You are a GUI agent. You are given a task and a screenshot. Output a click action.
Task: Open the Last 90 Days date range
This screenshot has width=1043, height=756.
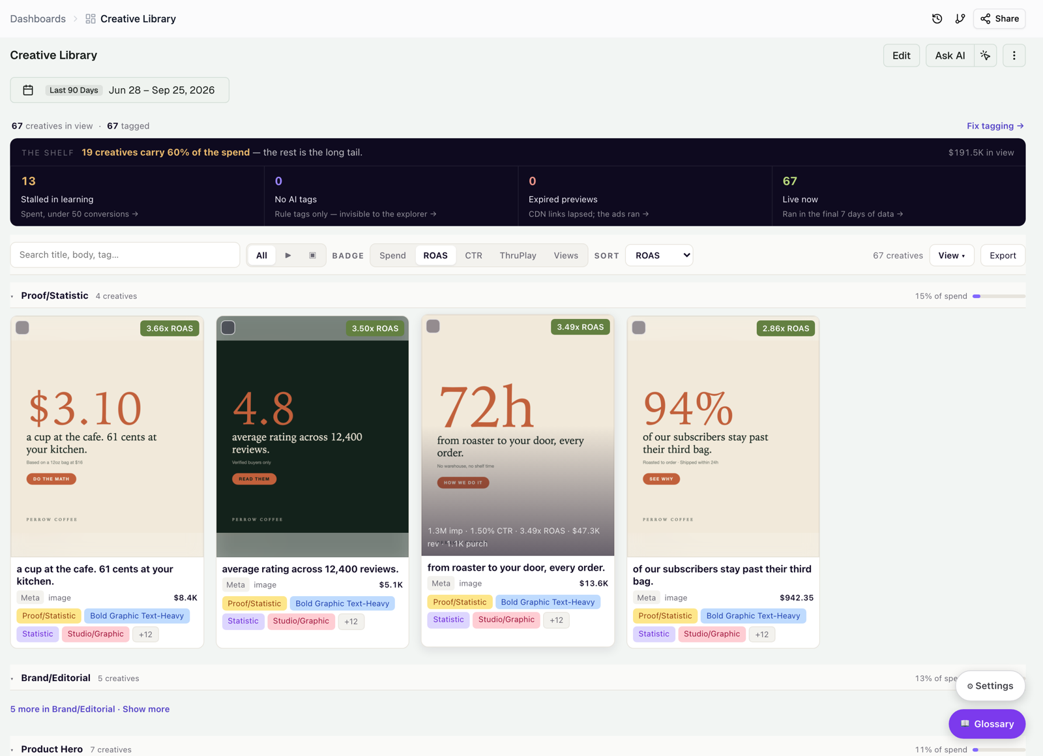coord(119,90)
